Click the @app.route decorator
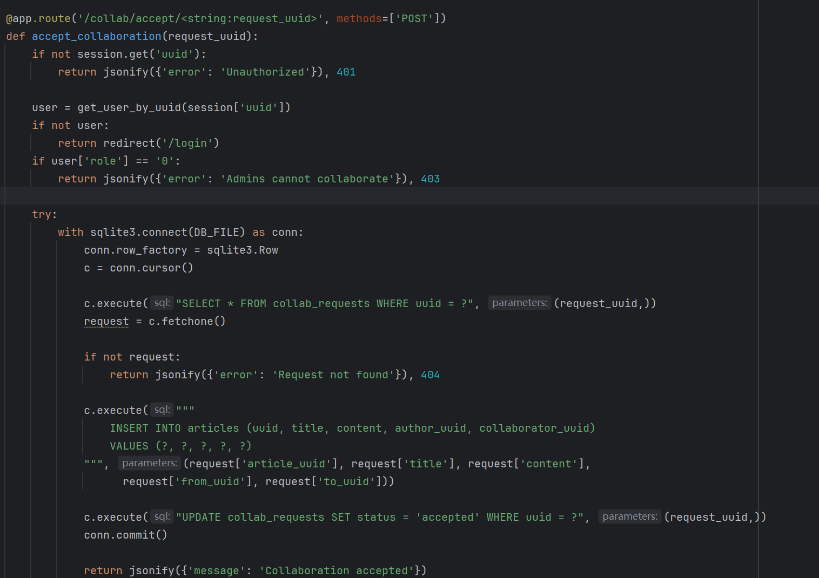Viewport: 819px width, 578px height. pyautogui.click(x=38, y=18)
